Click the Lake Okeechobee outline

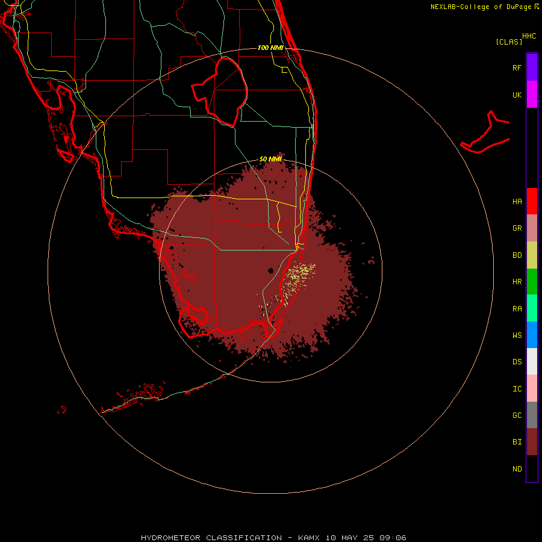(219, 92)
